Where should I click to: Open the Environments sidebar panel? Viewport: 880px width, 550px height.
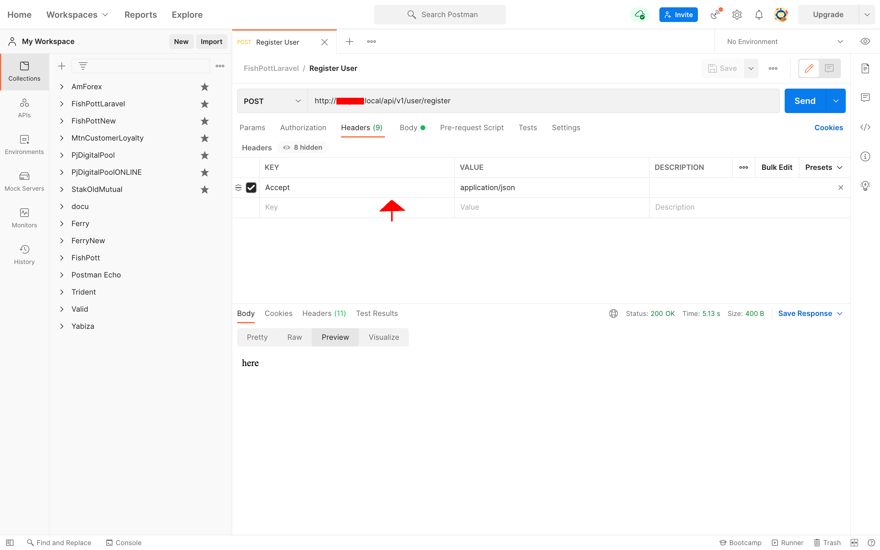click(24, 145)
